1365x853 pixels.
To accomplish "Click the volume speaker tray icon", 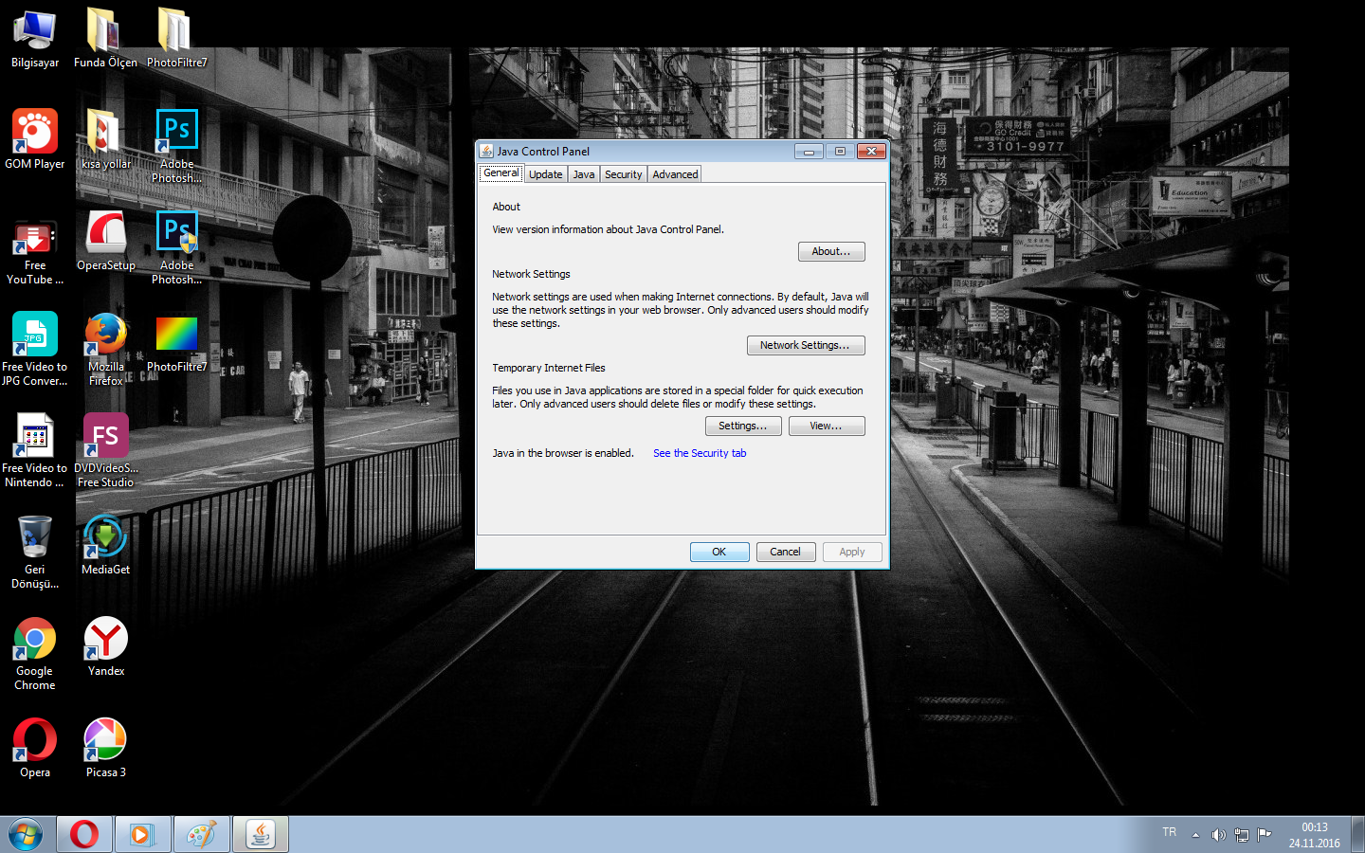I will click(1219, 835).
